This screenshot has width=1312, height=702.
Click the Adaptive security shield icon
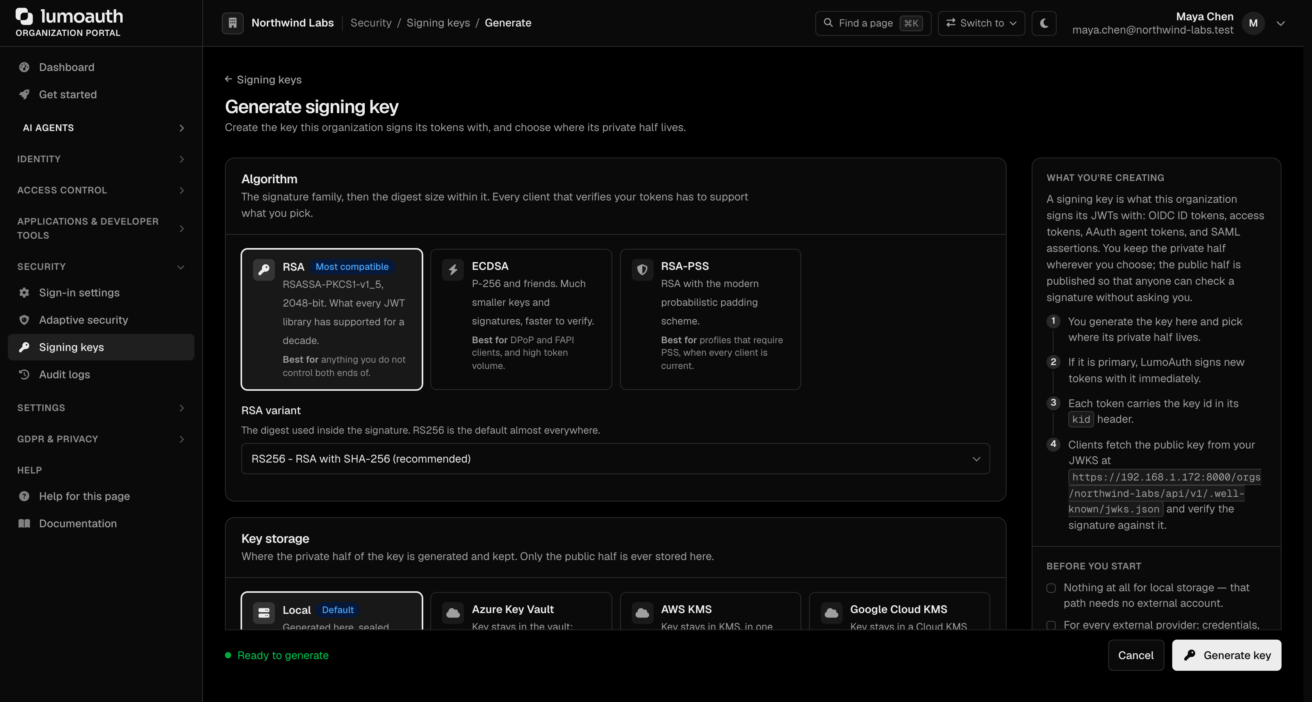pos(24,320)
